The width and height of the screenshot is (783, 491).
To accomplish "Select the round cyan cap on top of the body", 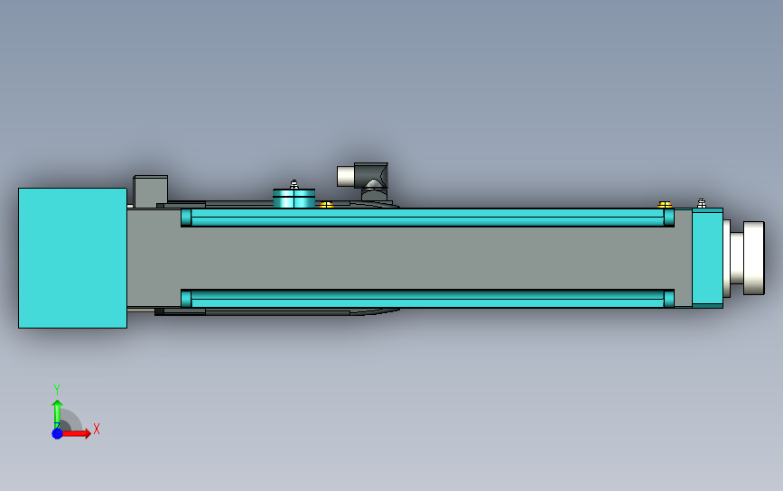I will coord(294,198).
